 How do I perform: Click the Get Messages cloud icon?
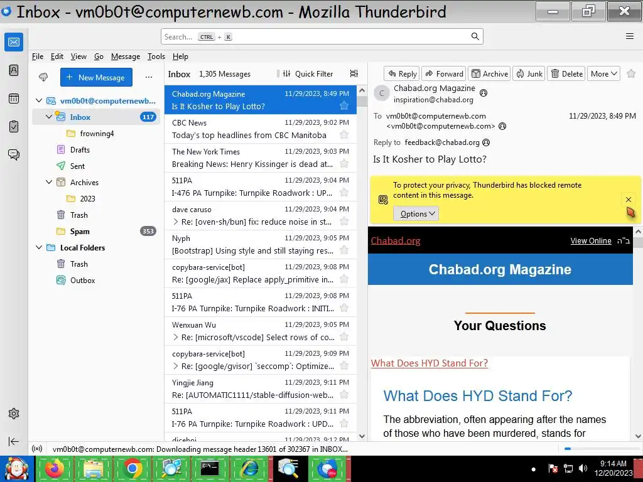[x=43, y=77]
